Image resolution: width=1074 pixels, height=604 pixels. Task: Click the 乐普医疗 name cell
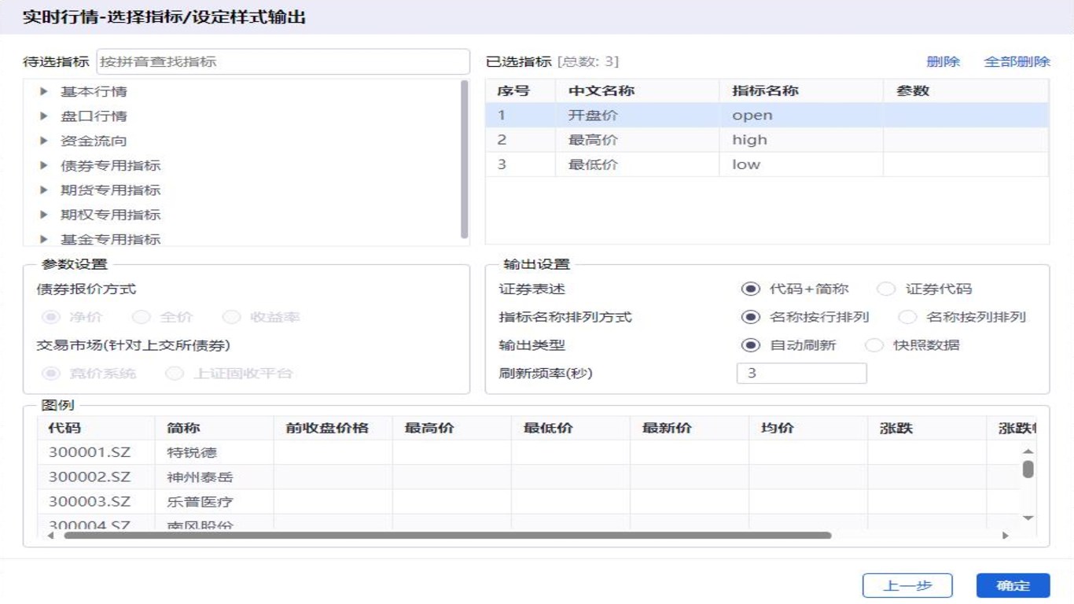[x=214, y=501]
